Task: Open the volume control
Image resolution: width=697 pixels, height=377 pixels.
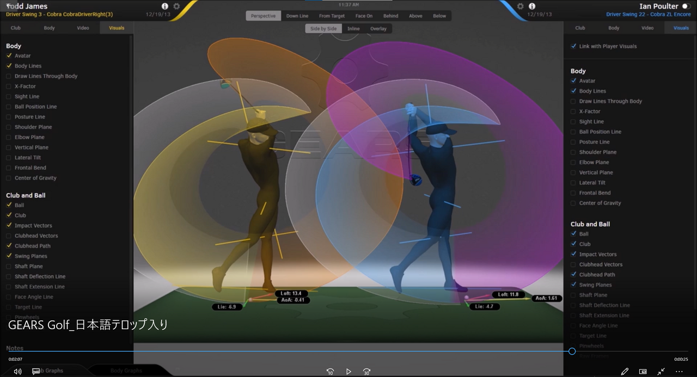Action: [17, 372]
